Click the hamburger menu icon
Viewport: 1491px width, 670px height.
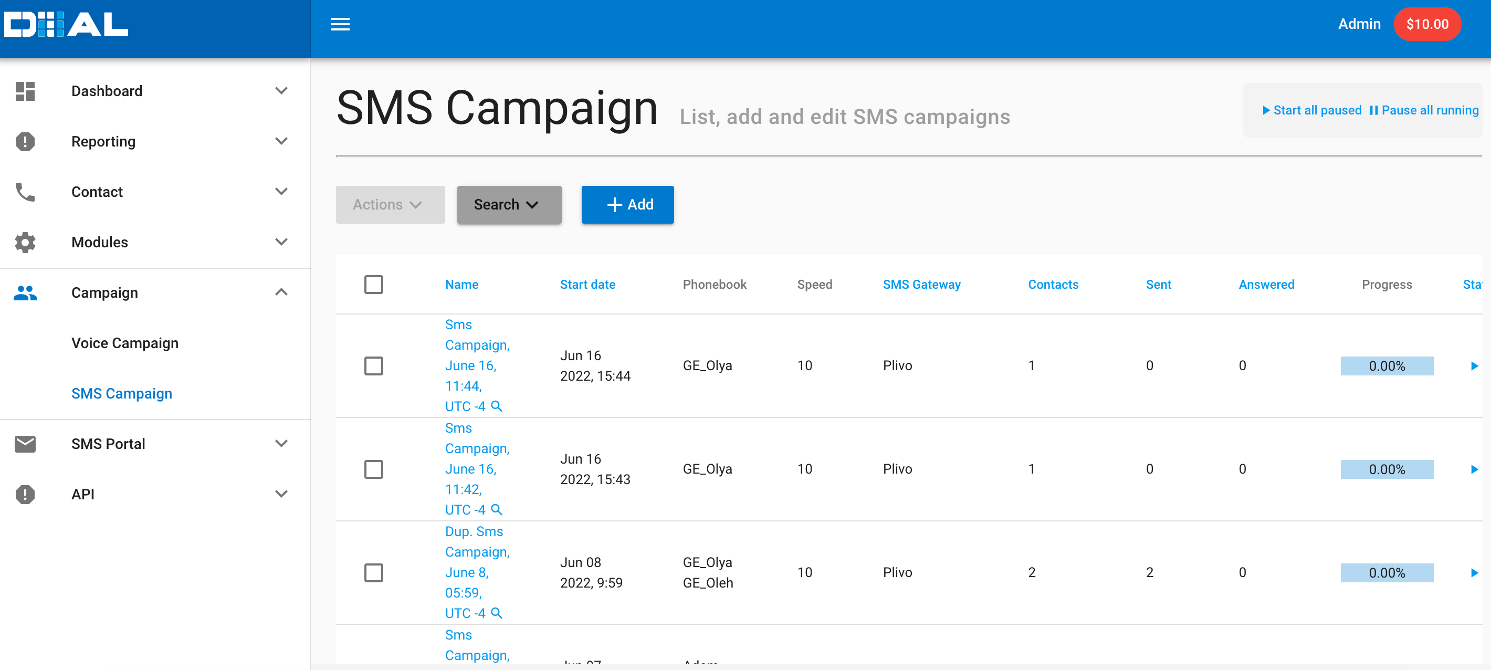340,24
